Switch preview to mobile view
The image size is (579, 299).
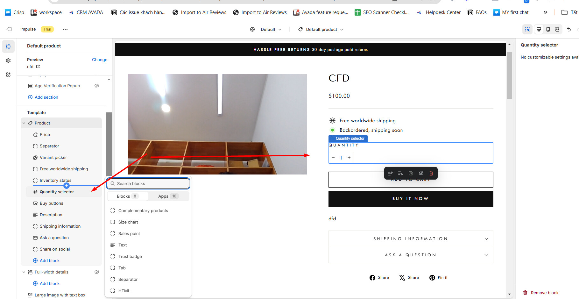(548, 29)
